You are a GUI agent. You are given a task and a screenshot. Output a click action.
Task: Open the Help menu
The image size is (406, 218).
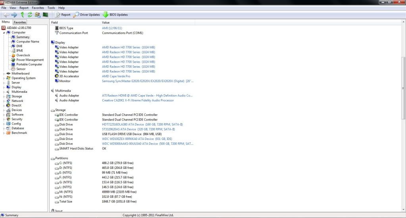point(62,8)
